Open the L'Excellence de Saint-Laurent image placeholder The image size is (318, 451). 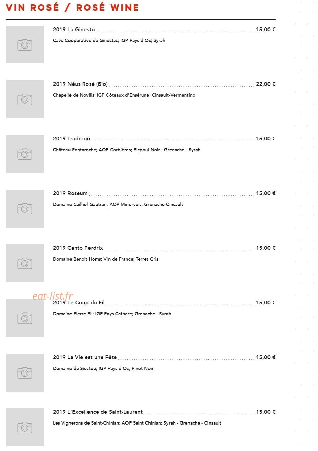[x=25, y=427]
